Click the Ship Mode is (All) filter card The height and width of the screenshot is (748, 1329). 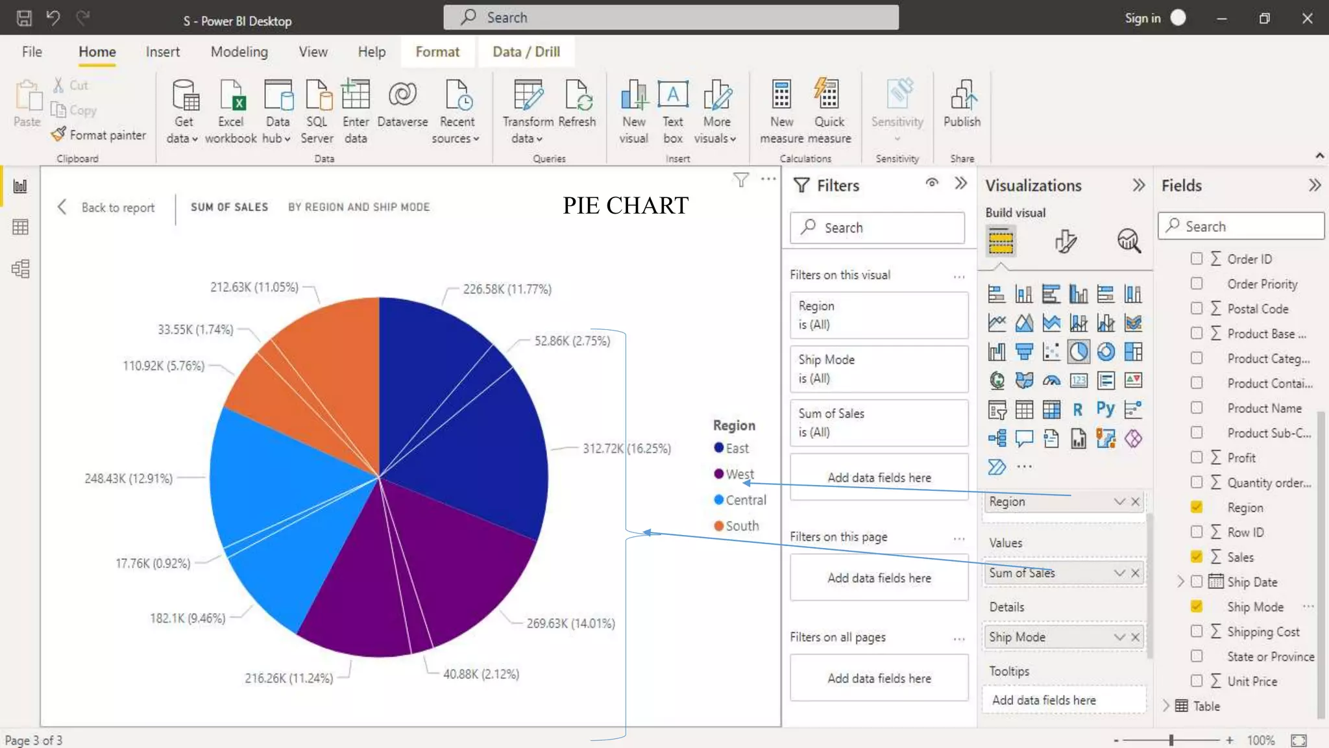879,369
